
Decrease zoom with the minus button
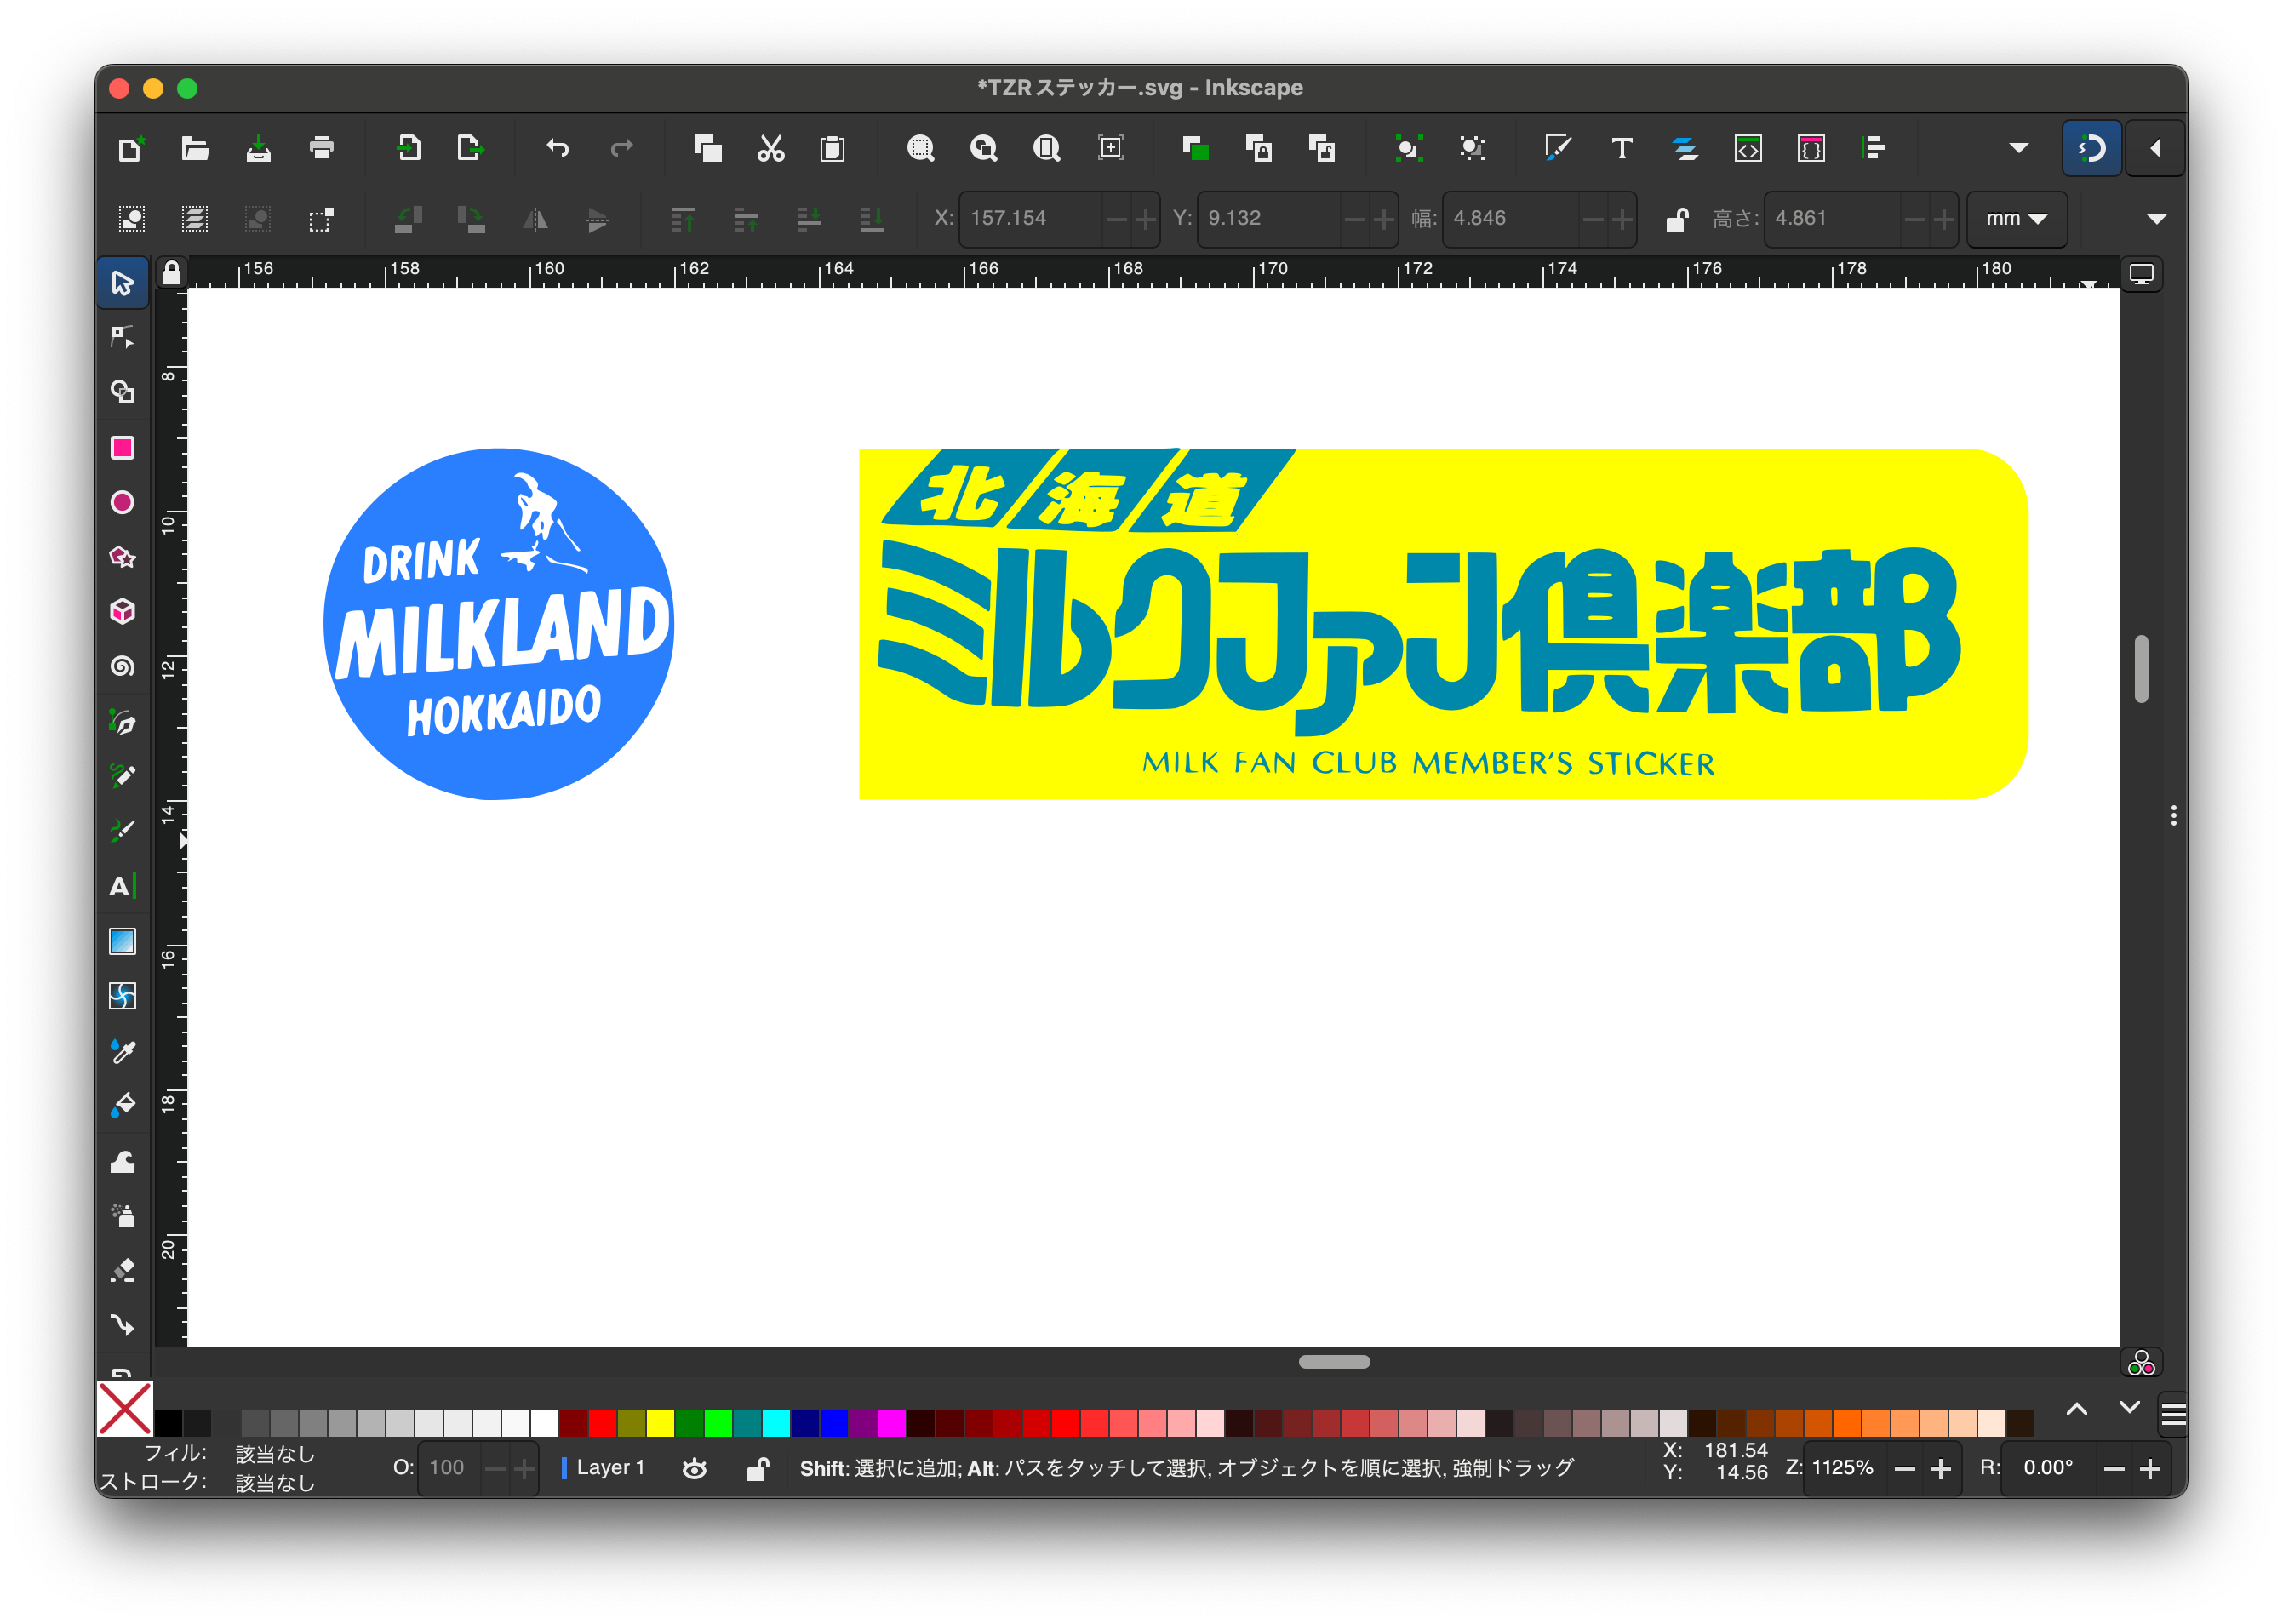pos(1905,1469)
